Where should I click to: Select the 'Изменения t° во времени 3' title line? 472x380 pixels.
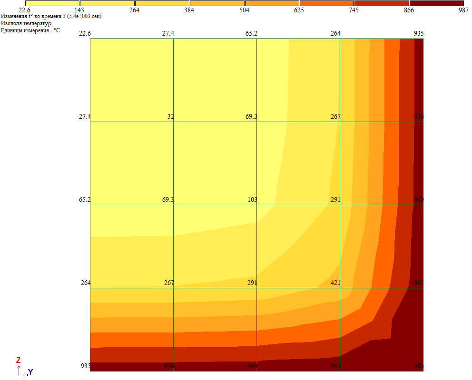pyautogui.click(x=51, y=16)
